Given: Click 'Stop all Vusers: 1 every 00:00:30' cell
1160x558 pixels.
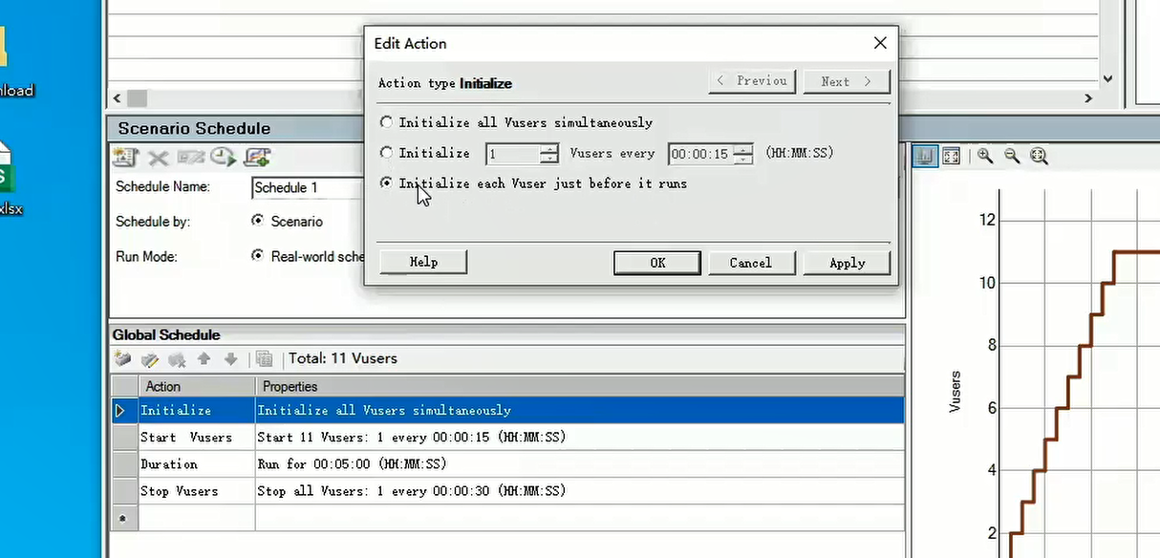Looking at the screenshot, I should pyautogui.click(x=580, y=490).
